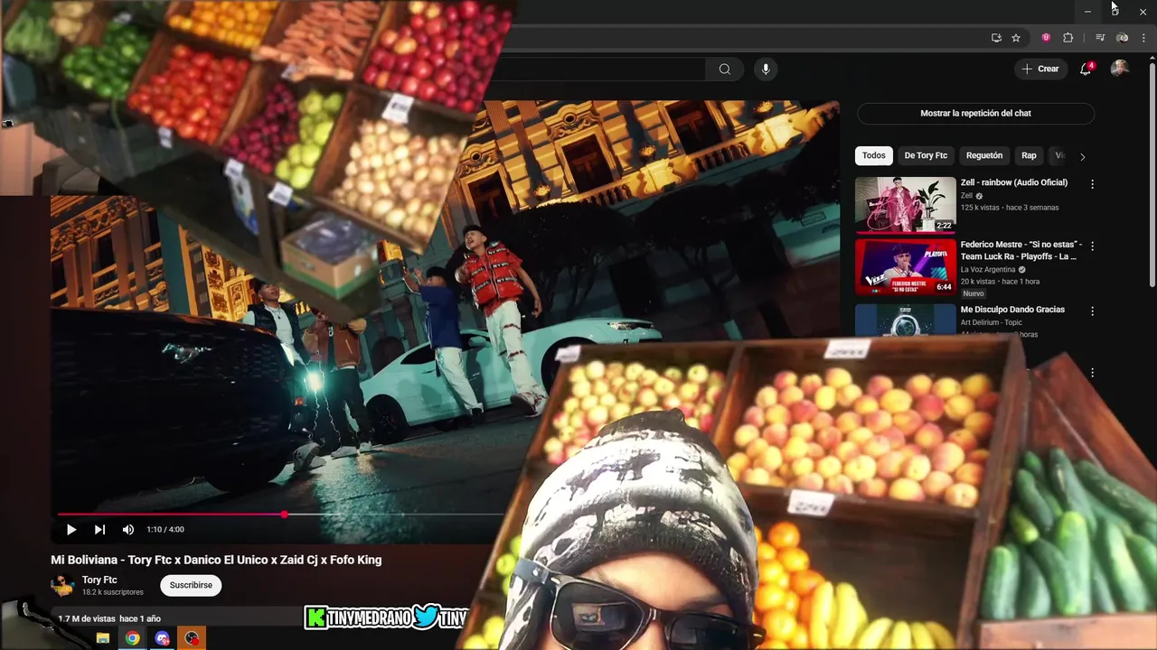The width and height of the screenshot is (1157, 650).
Task: Seek video at red progress bar handle
Action: (x=284, y=514)
